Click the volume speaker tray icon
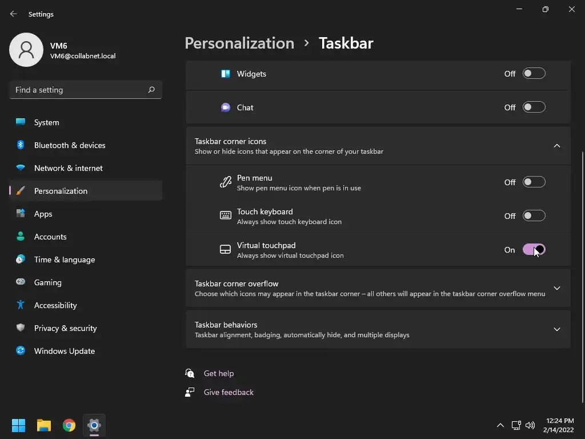Image resolution: width=585 pixels, height=439 pixels. (x=530, y=425)
